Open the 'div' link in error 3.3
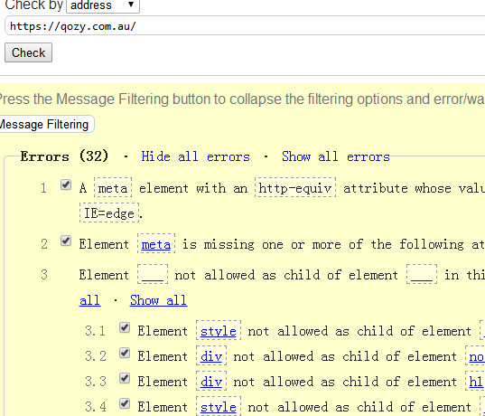Viewport: 485px width, 416px height. point(211,382)
